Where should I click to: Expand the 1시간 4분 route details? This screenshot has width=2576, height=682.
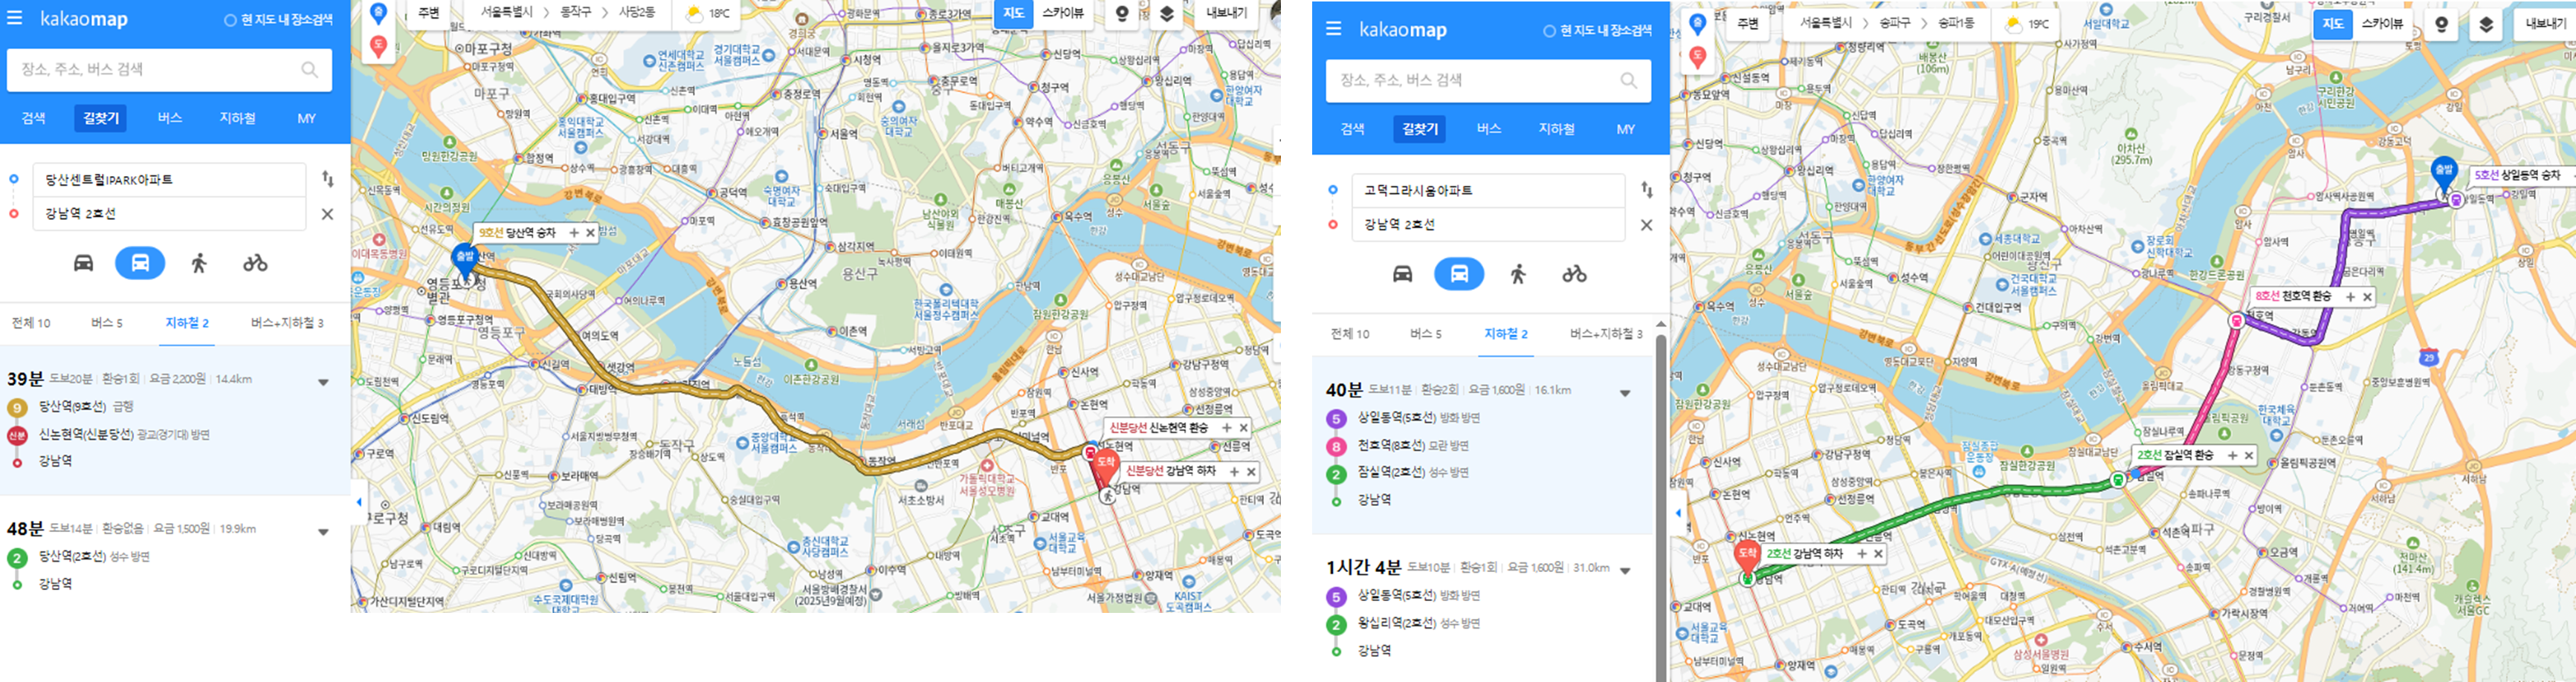click(1625, 571)
